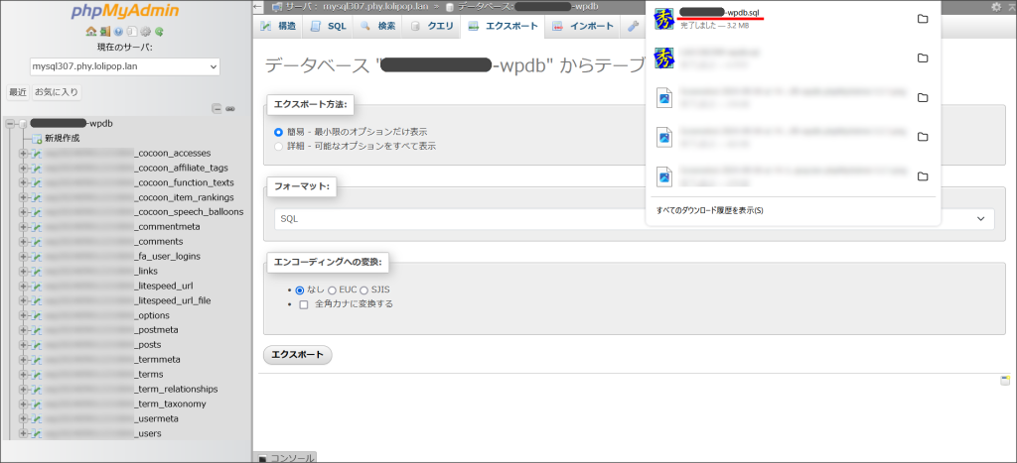Select EUC encoding radio button
The height and width of the screenshot is (463, 1017).
point(332,290)
